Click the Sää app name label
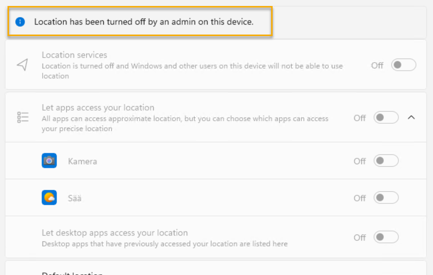This screenshot has height=275, width=433. click(x=75, y=198)
